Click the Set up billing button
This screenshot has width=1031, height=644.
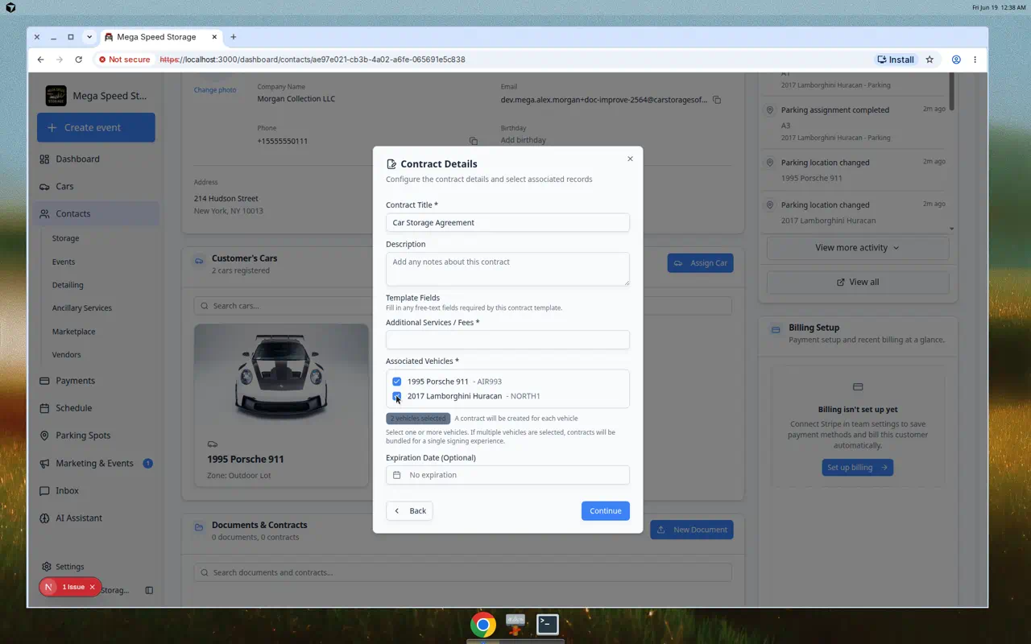pos(857,468)
